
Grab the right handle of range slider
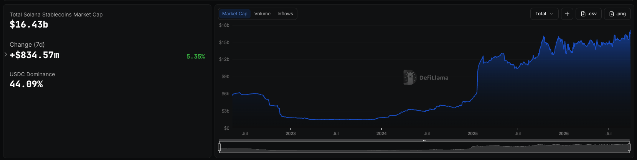pyautogui.click(x=629, y=147)
